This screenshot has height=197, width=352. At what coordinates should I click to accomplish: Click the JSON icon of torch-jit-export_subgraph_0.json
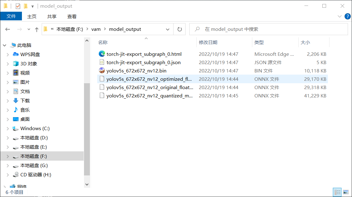tap(102, 62)
